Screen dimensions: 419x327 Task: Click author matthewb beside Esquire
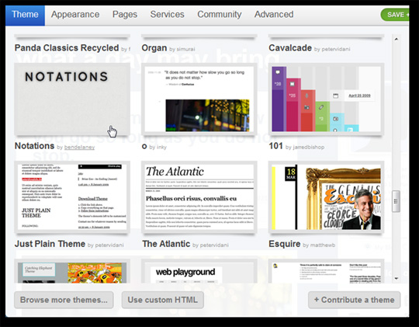click(323, 245)
